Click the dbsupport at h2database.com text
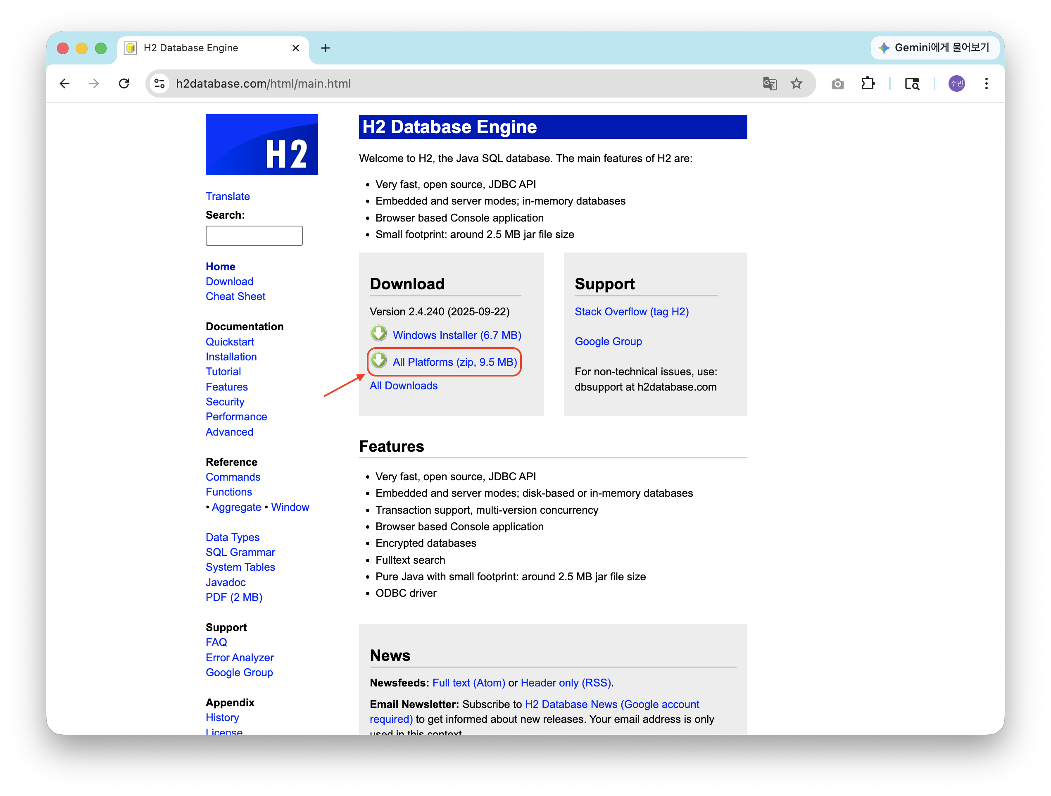Screen dimensions: 1051x796 [646, 387]
